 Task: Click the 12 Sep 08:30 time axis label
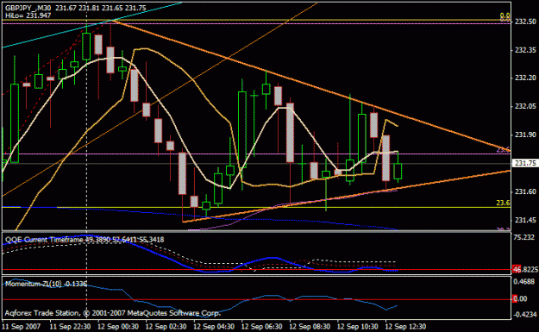pyautogui.click(x=310, y=327)
